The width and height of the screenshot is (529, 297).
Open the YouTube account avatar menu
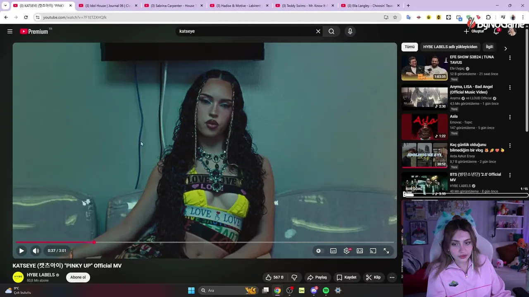pos(512,31)
